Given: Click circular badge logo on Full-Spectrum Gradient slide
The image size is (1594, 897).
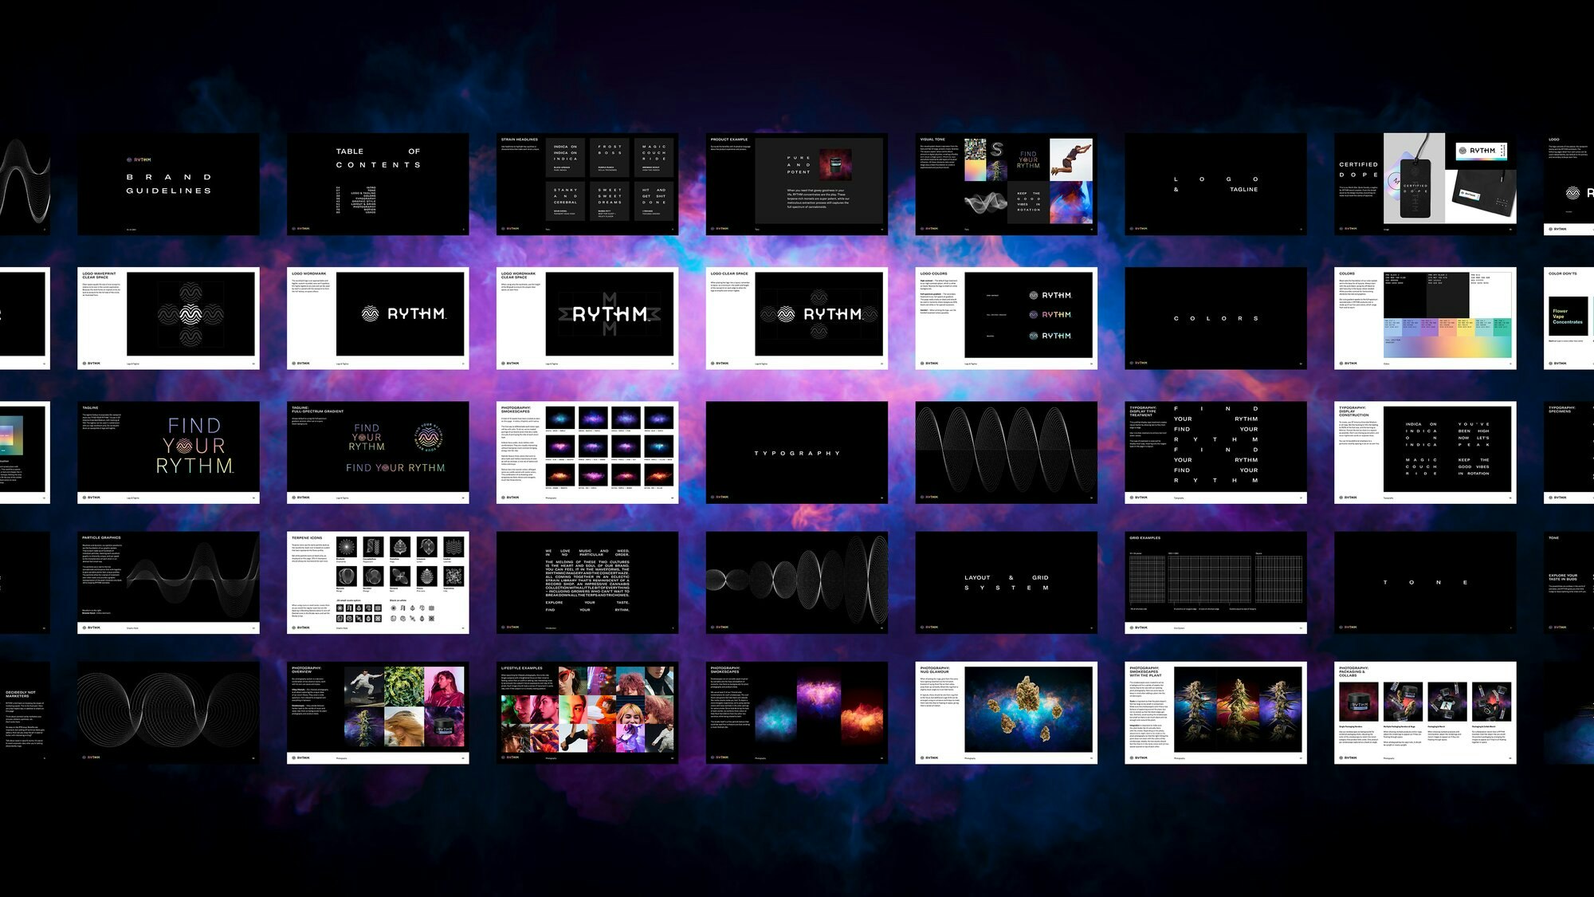Looking at the screenshot, I should click(x=428, y=436).
